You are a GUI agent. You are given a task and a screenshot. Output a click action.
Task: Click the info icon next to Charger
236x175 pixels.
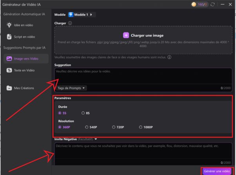(70, 23)
